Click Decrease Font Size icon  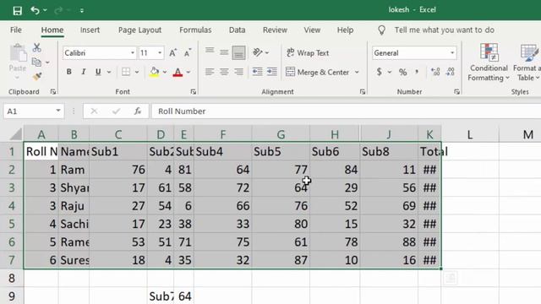(x=188, y=52)
